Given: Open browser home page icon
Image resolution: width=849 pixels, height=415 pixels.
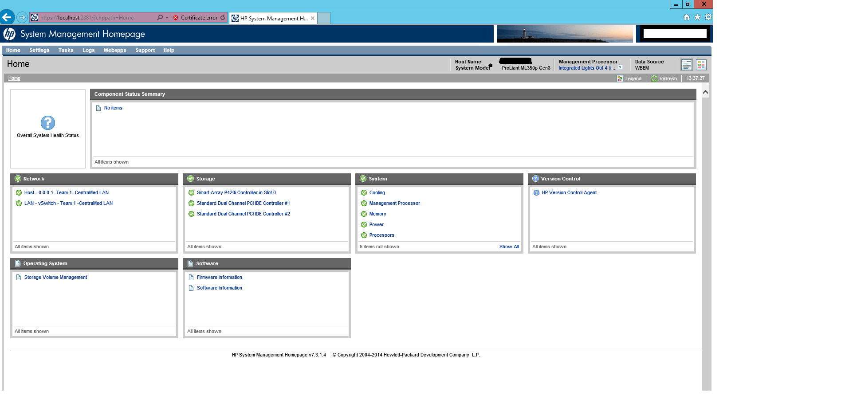Looking at the screenshot, I should pyautogui.click(x=686, y=17).
